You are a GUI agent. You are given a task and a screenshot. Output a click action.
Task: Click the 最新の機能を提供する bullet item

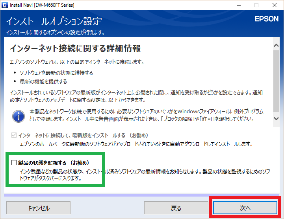click(x=43, y=81)
